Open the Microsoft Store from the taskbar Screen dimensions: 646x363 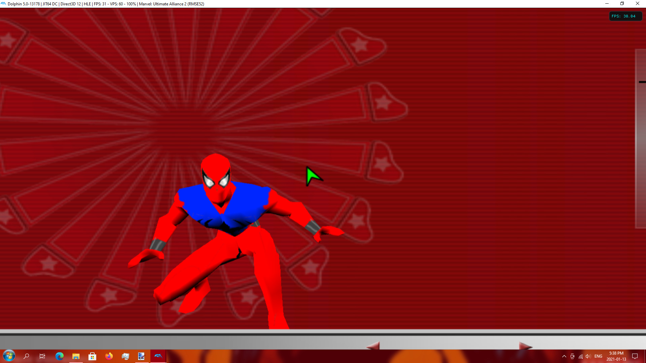pos(93,356)
